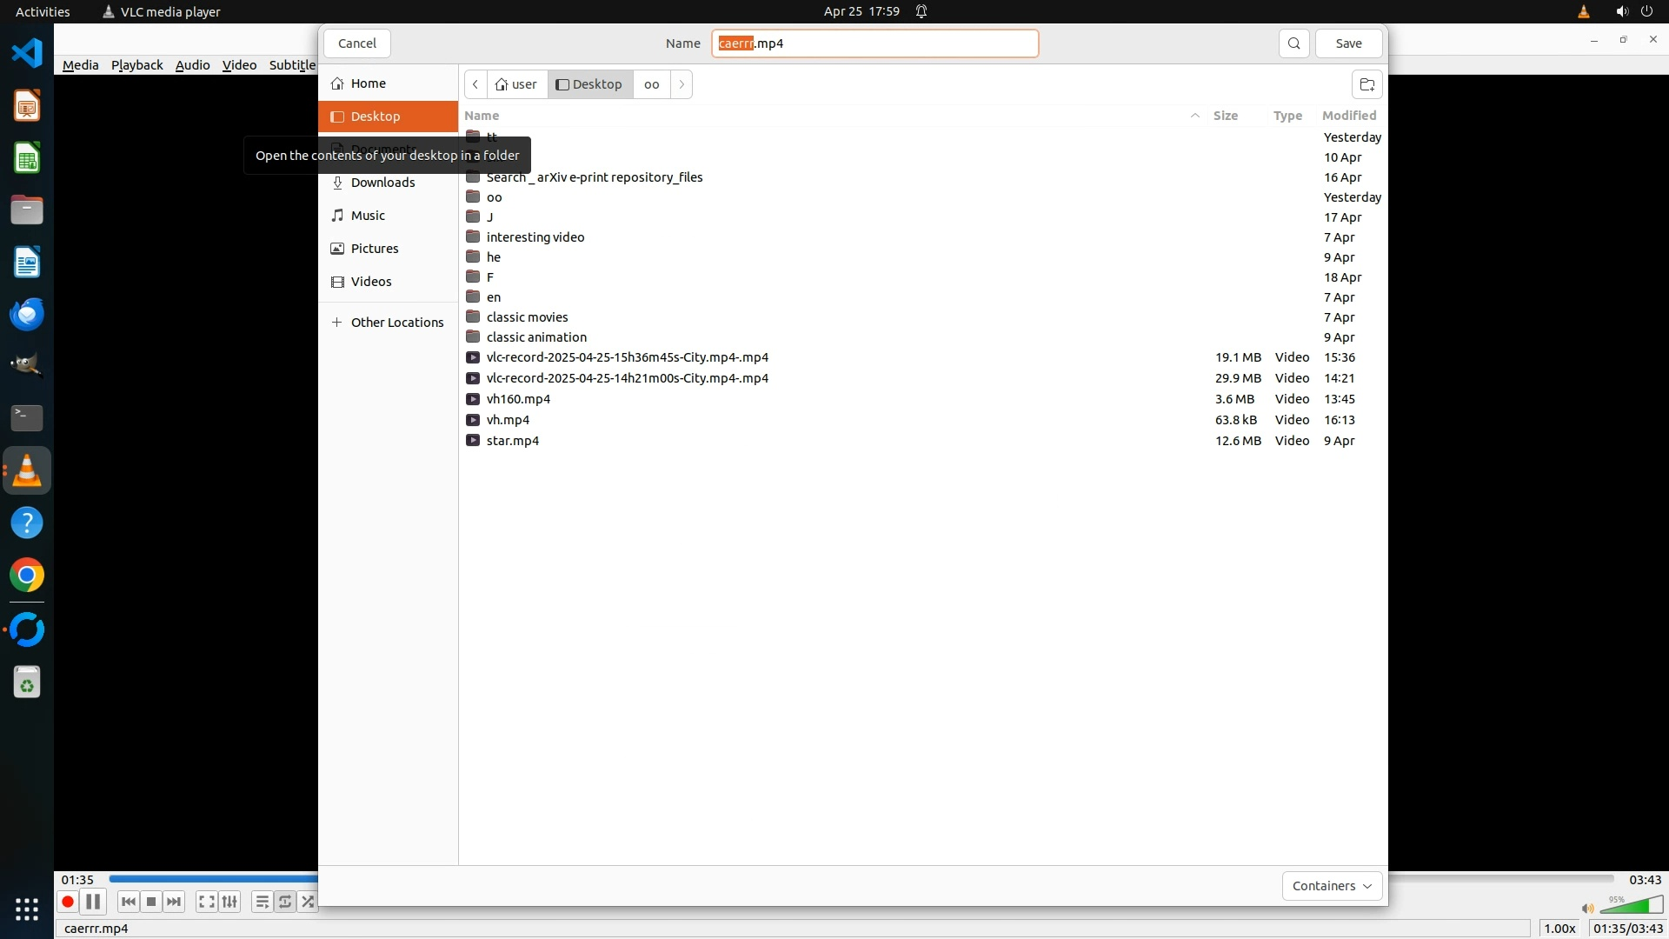This screenshot has width=1669, height=939.
Task: Click the search icon in save dialog
Action: tap(1293, 43)
